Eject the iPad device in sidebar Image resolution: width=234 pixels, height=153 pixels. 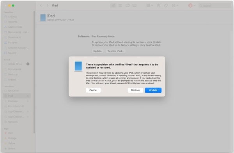coord(28,96)
